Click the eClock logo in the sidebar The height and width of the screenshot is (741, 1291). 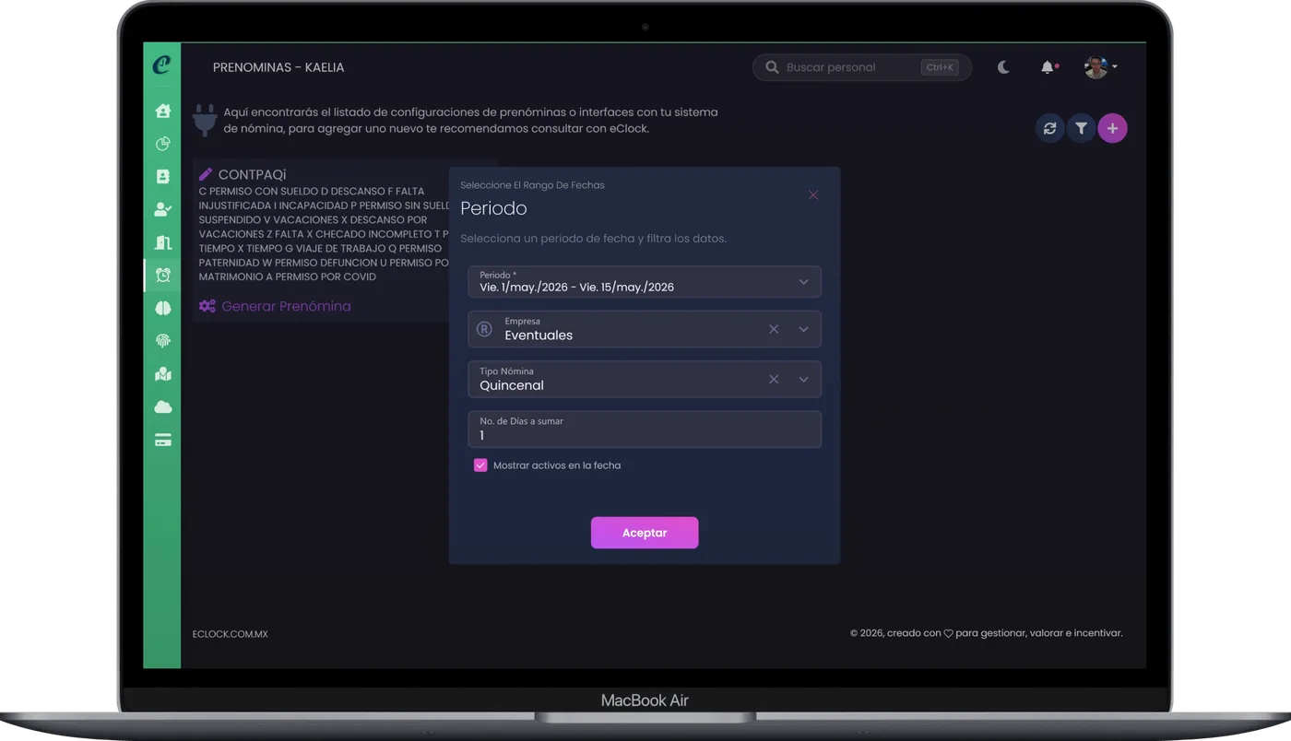pos(162,65)
